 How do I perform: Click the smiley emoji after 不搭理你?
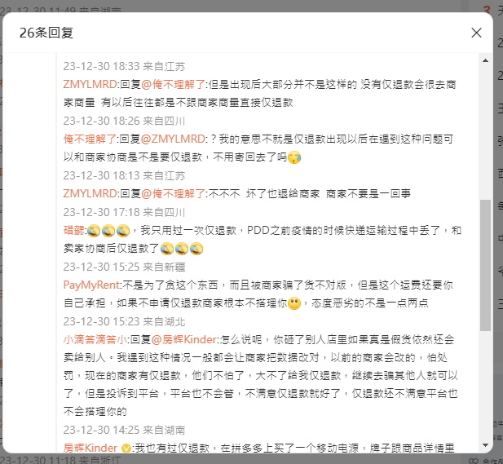[x=294, y=303]
